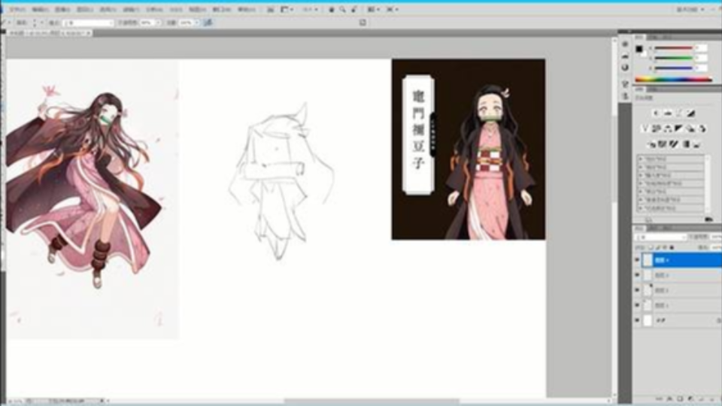Viewport: 722px width, 406px height.
Task: Add an Exposure adjustment
Action: click(x=690, y=114)
